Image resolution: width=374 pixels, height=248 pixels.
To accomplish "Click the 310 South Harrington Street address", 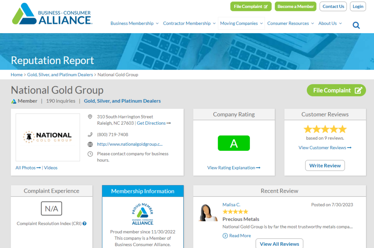I will click(x=125, y=117).
